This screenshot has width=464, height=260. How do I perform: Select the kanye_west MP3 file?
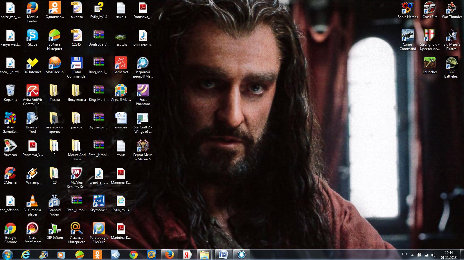tap(10, 38)
